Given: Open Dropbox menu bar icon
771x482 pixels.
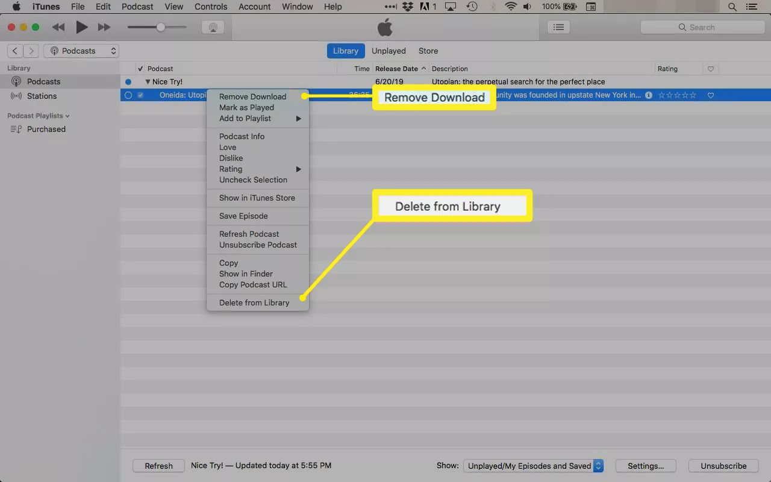Looking at the screenshot, I should [x=408, y=7].
